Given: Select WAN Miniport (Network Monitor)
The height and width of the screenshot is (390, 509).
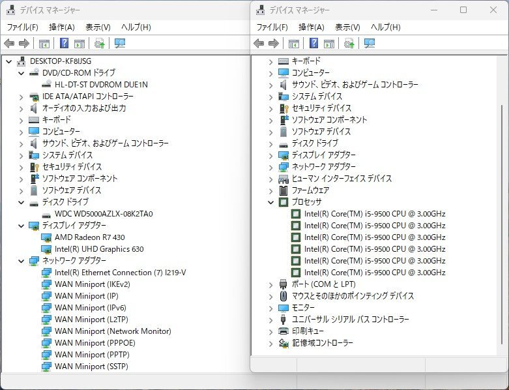Looking at the screenshot, I should click(113, 331).
